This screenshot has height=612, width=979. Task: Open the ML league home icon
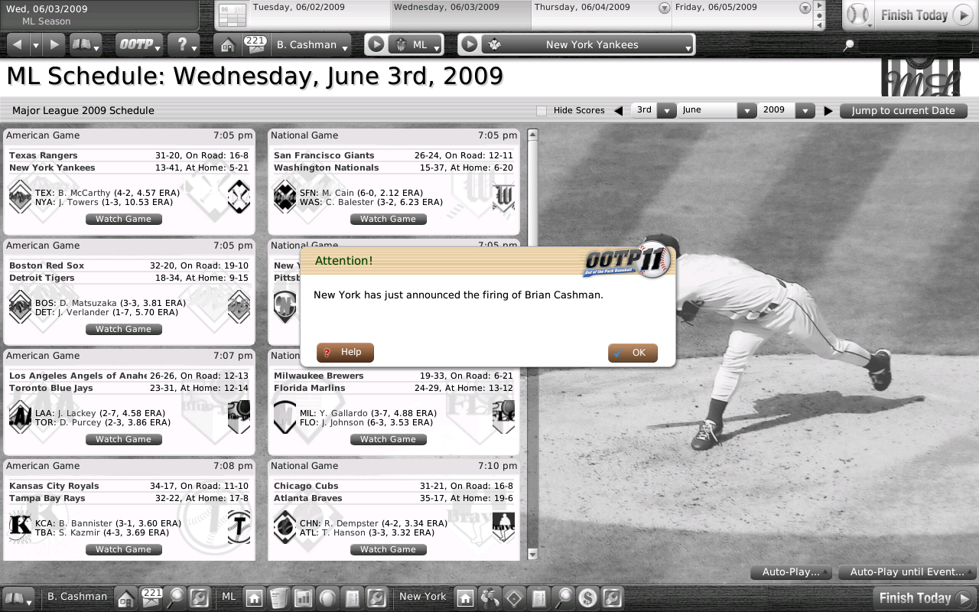255,597
